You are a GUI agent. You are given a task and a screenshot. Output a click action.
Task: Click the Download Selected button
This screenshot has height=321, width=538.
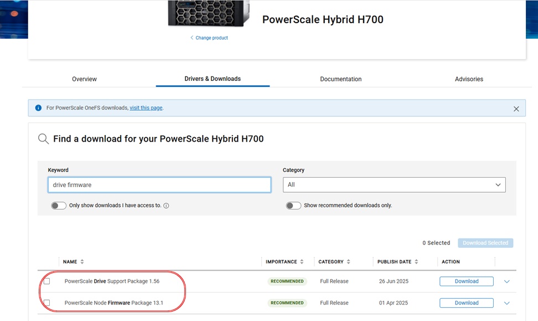485,243
